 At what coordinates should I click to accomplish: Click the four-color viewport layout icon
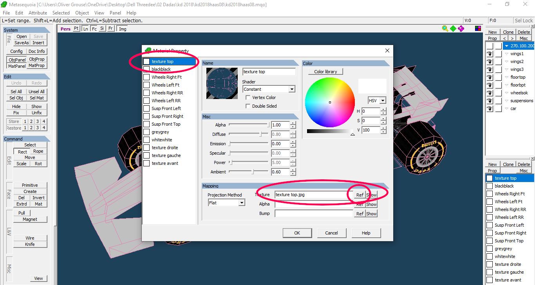[478, 29]
